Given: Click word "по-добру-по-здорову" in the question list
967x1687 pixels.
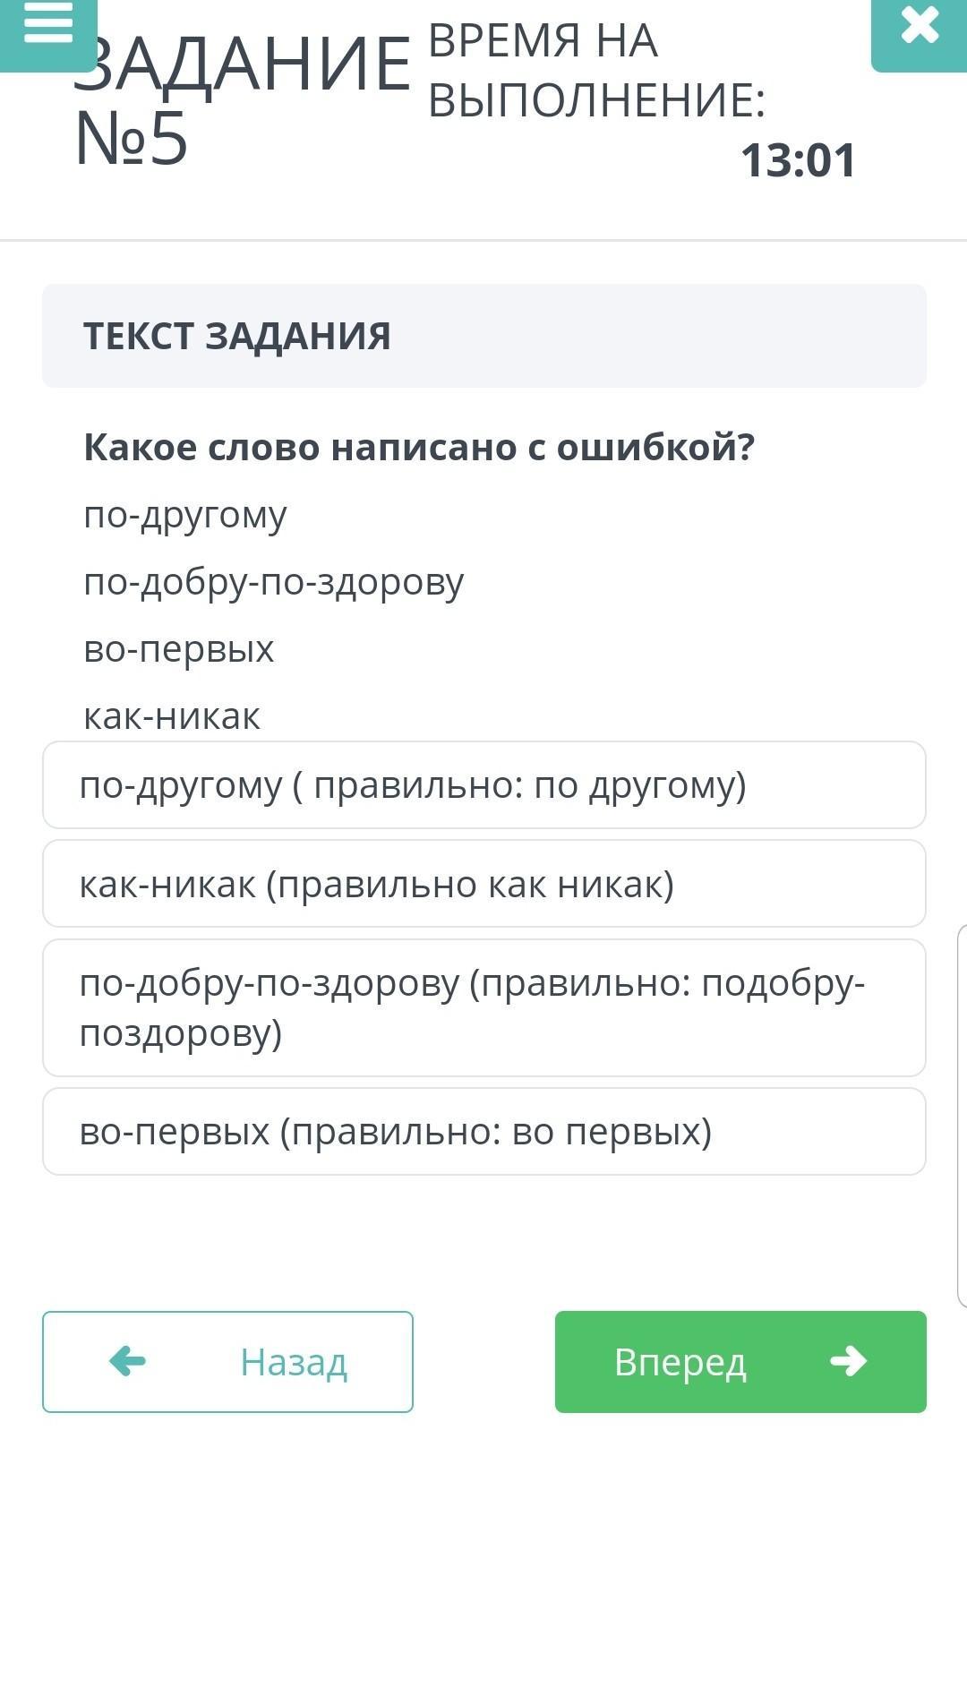Looking at the screenshot, I should pos(274,582).
